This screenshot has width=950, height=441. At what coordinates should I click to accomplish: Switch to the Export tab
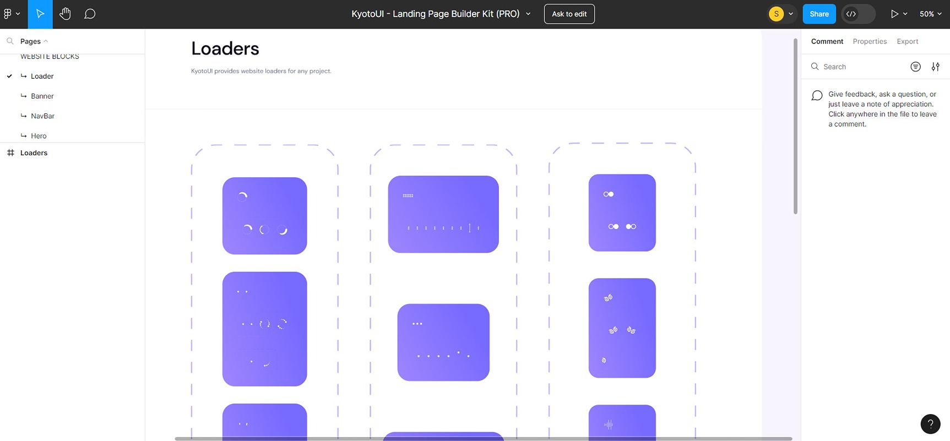(907, 41)
